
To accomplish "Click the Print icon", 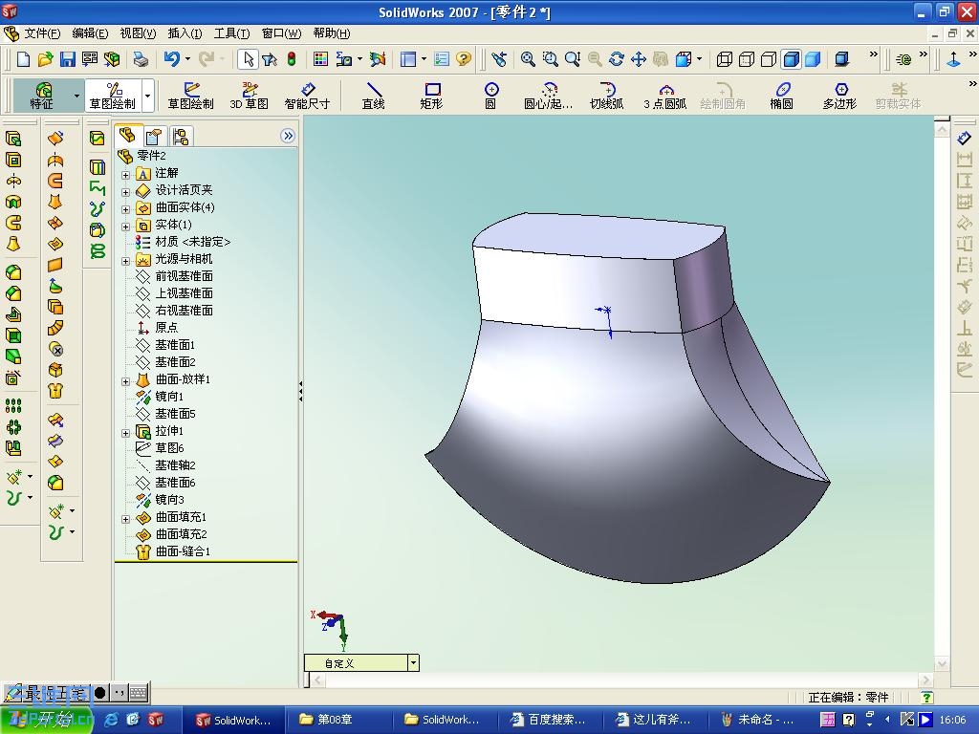I will pyautogui.click(x=141, y=59).
